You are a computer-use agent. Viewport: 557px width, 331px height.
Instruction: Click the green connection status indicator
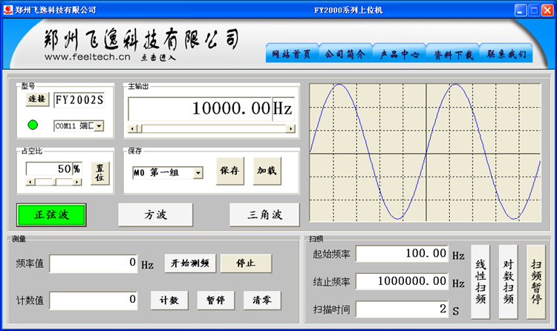coord(33,125)
